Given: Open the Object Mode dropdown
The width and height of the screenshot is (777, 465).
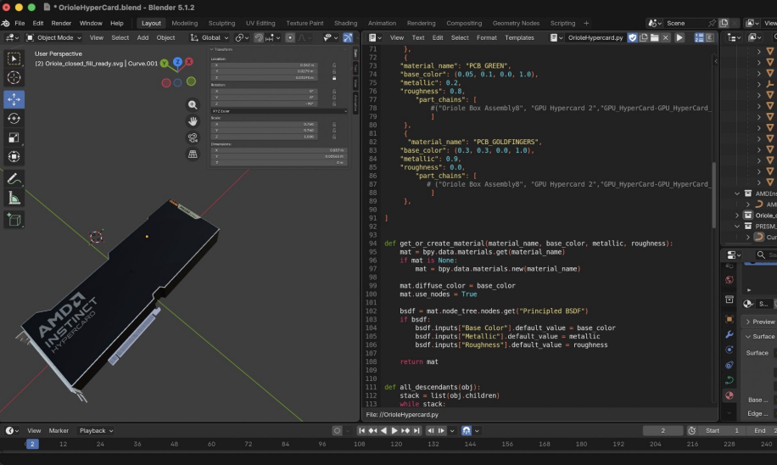Looking at the screenshot, I should [x=53, y=37].
